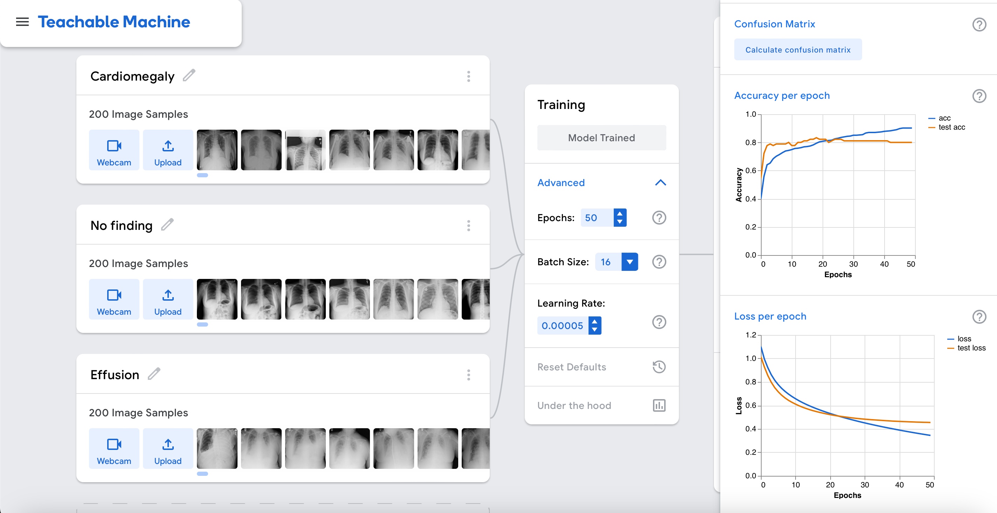Click the Model Trained button

pyautogui.click(x=601, y=138)
